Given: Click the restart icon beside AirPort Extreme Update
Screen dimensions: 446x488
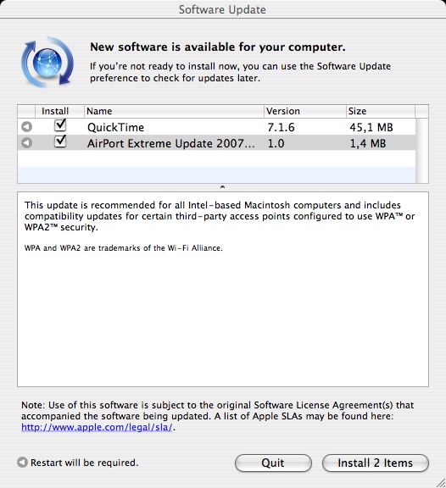Looking at the screenshot, I should [27, 143].
